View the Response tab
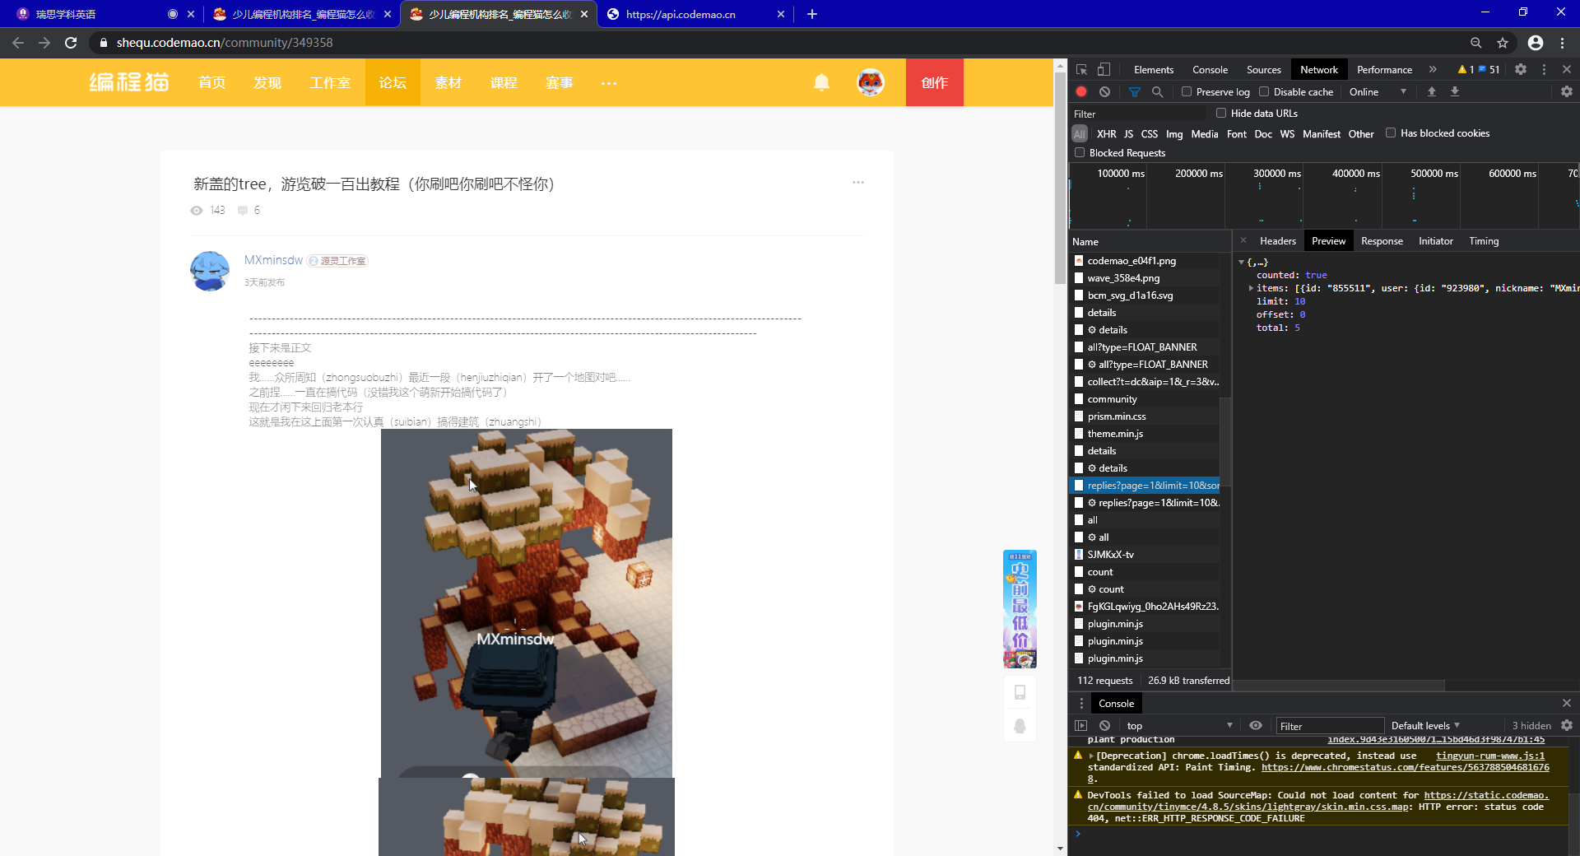Viewport: 1580px width, 856px height. (x=1382, y=241)
